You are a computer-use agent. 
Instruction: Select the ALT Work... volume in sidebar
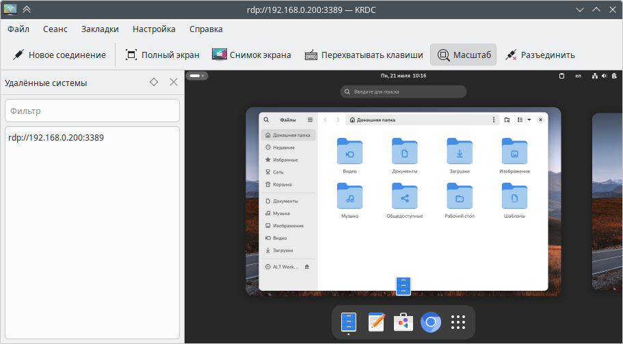pyautogui.click(x=282, y=267)
